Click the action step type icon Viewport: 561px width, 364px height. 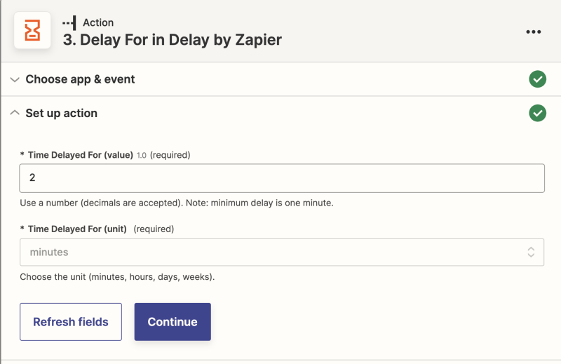(x=69, y=22)
